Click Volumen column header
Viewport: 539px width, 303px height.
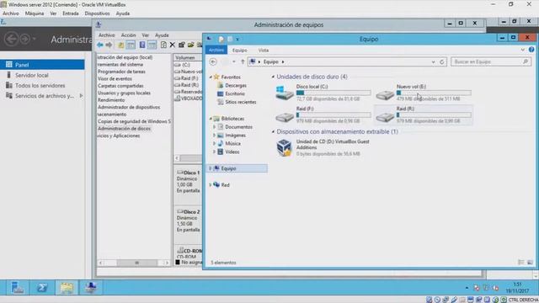188,58
